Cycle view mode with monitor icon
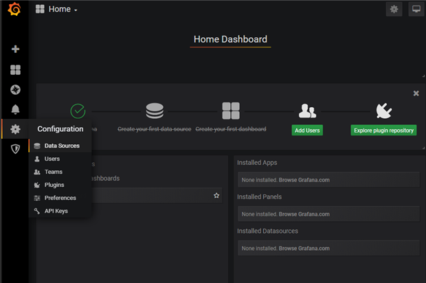The image size is (426, 283). pyautogui.click(x=416, y=9)
